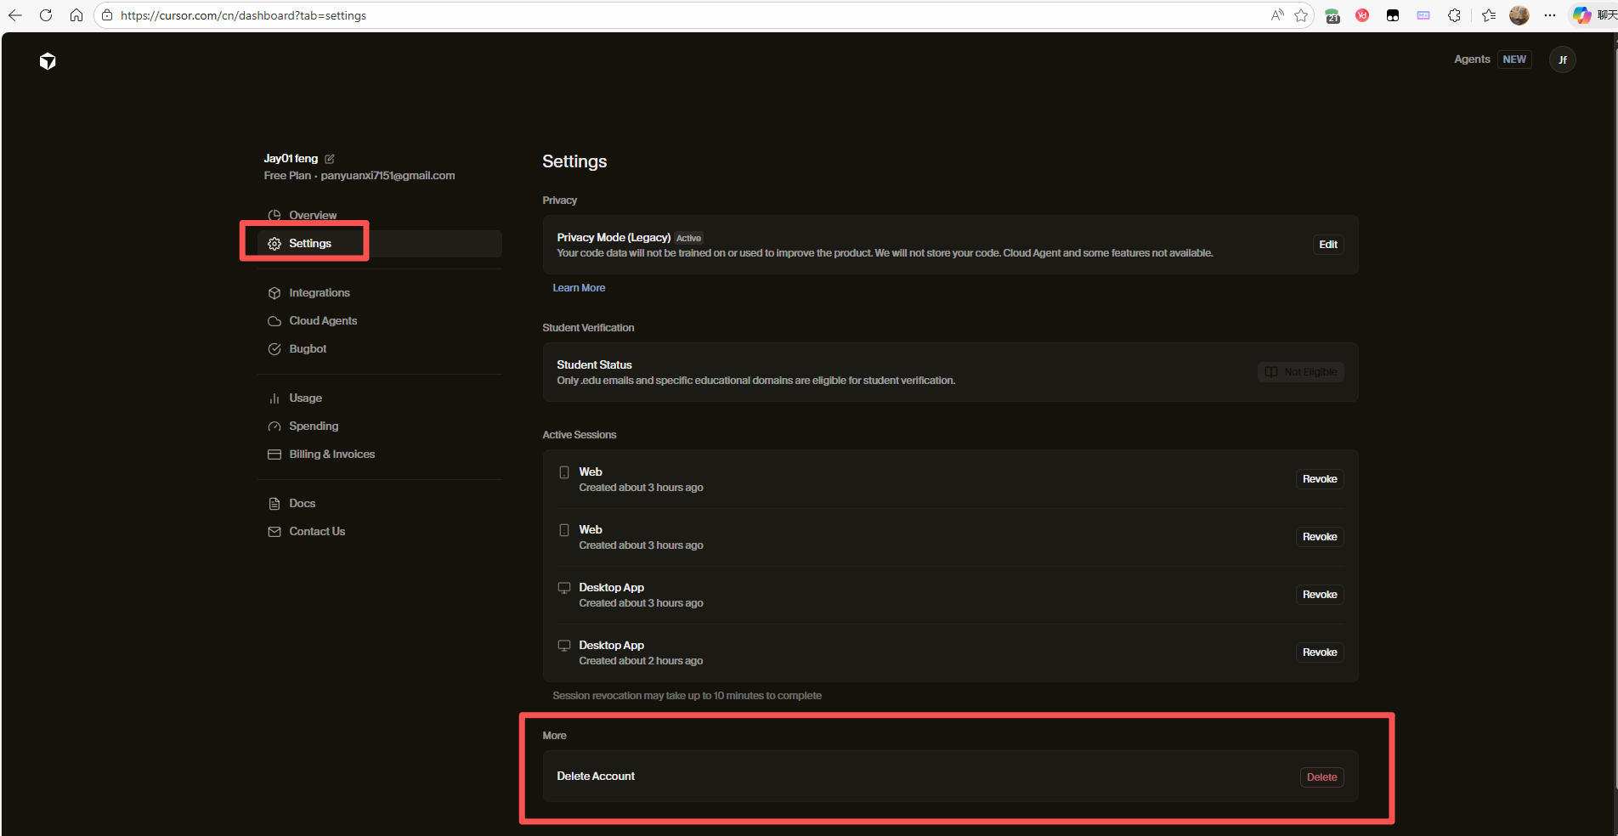Click the Delete account button
This screenshot has width=1618, height=836.
(1322, 777)
